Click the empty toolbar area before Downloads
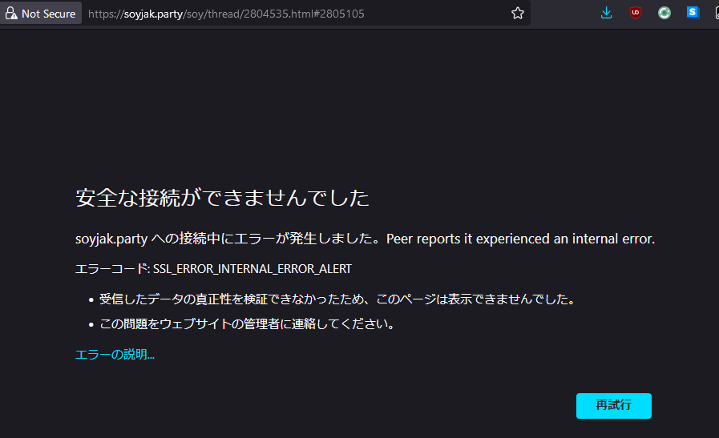719x438 pixels. coord(565,14)
